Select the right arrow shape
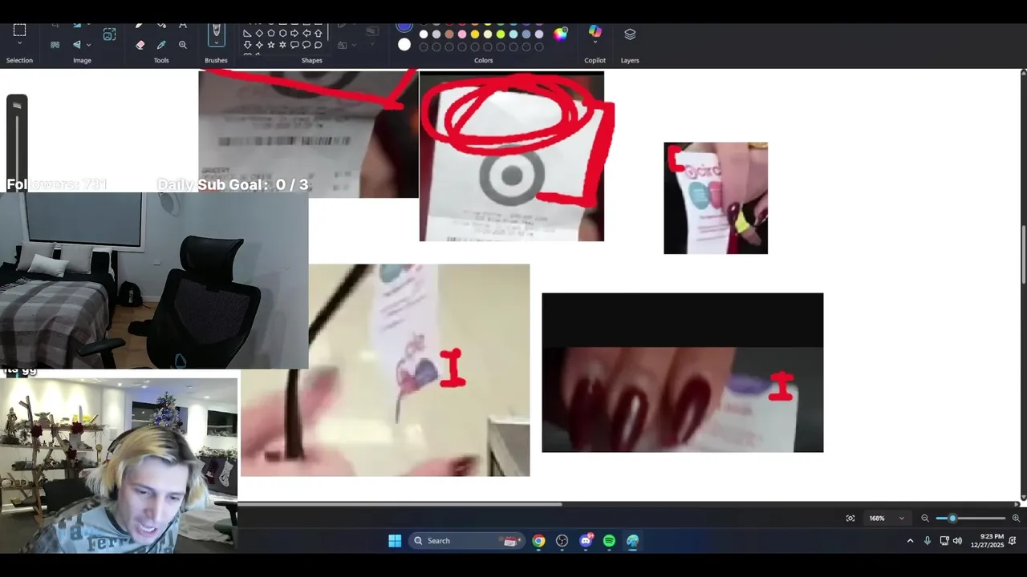This screenshot has height=577, width=1027. point(294,34)
